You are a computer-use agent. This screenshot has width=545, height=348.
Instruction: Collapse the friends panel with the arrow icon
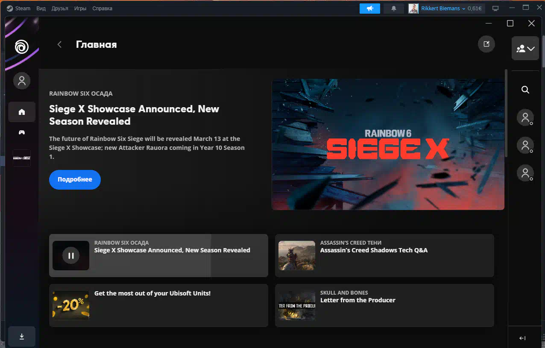522,338
